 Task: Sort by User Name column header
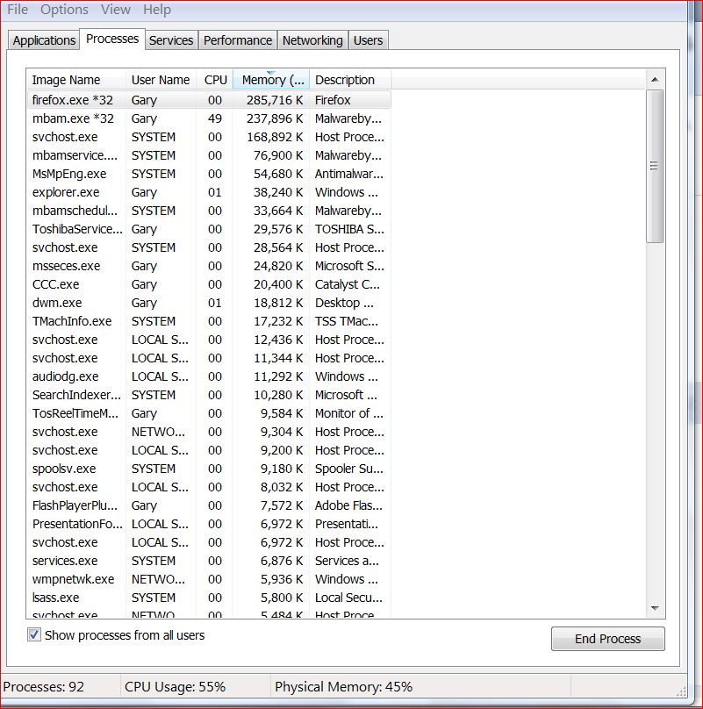coord(161,80)
